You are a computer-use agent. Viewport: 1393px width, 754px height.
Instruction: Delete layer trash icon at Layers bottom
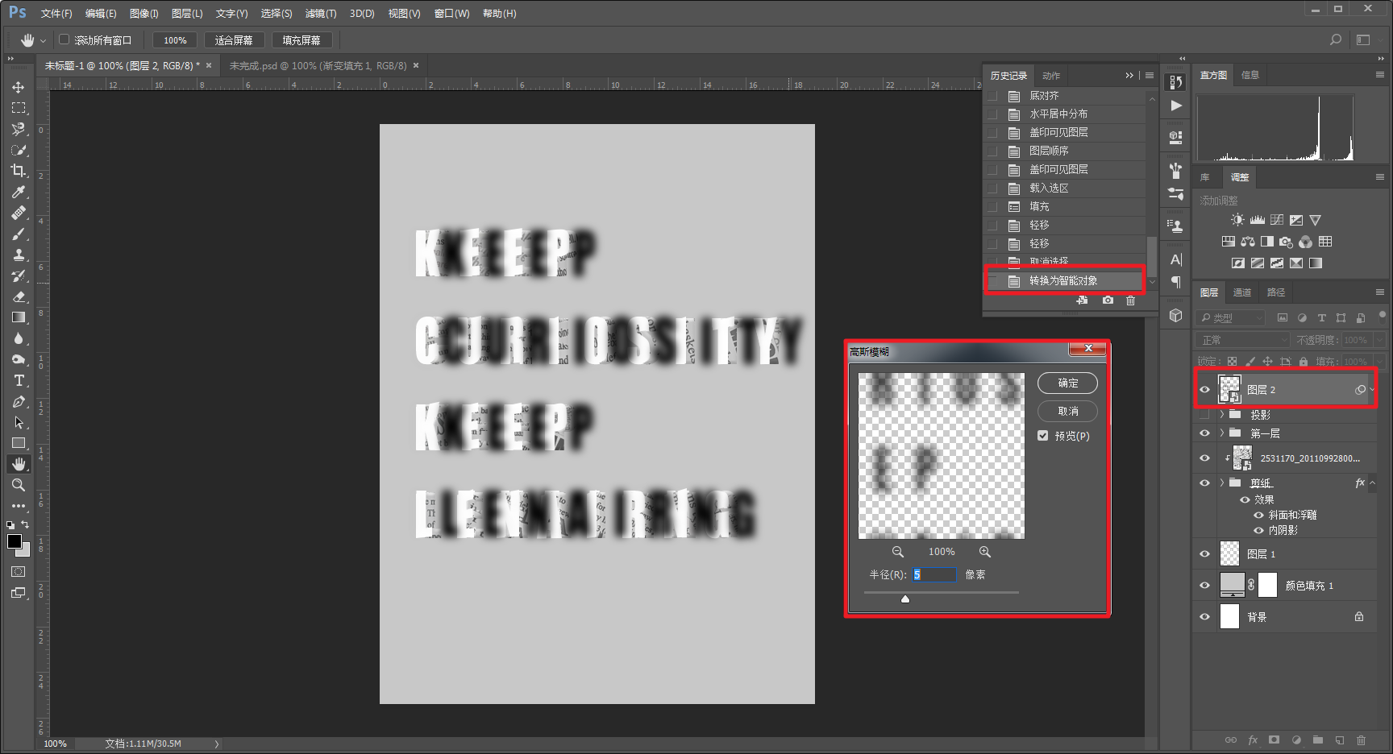coord(1362,739)
